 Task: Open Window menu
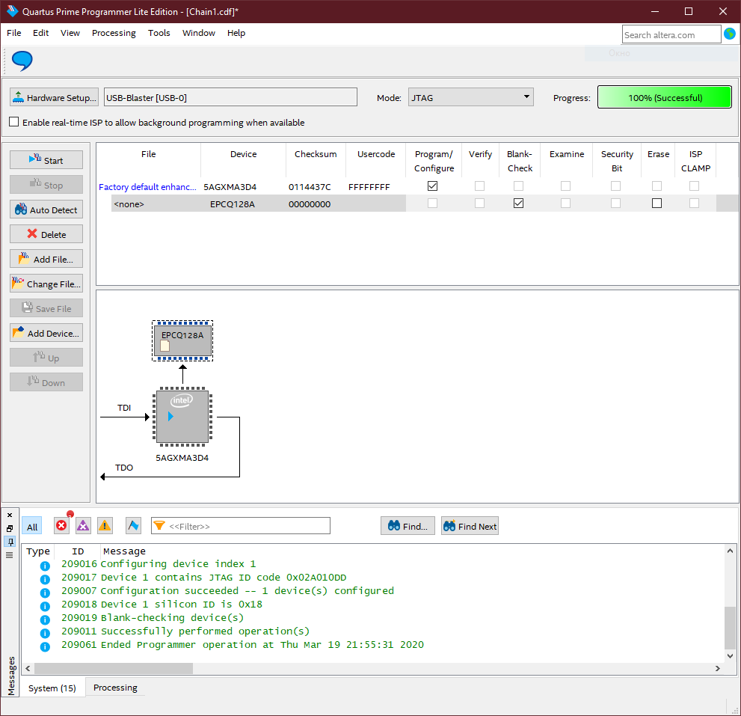point(198,33)
